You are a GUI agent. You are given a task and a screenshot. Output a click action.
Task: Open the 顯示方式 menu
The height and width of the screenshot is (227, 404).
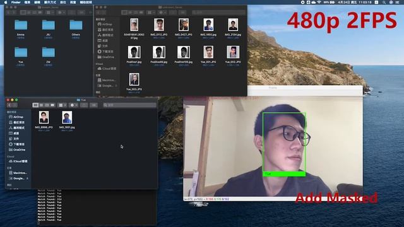point(50,3)
